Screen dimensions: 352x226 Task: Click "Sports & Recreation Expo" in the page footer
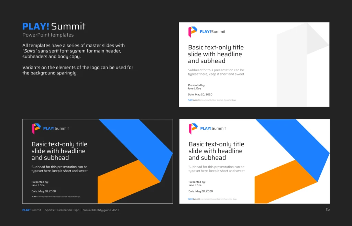[x=62, y=210]
